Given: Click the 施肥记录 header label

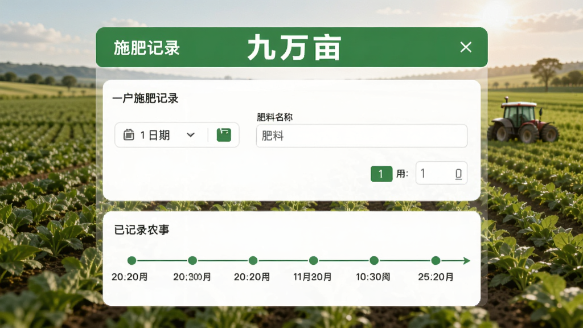Looking at the screenshot, I should [146, 48].
